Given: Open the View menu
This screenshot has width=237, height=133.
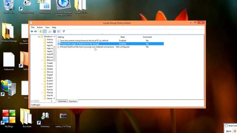Looking at the screenshot, I should [x=47, y=27].
